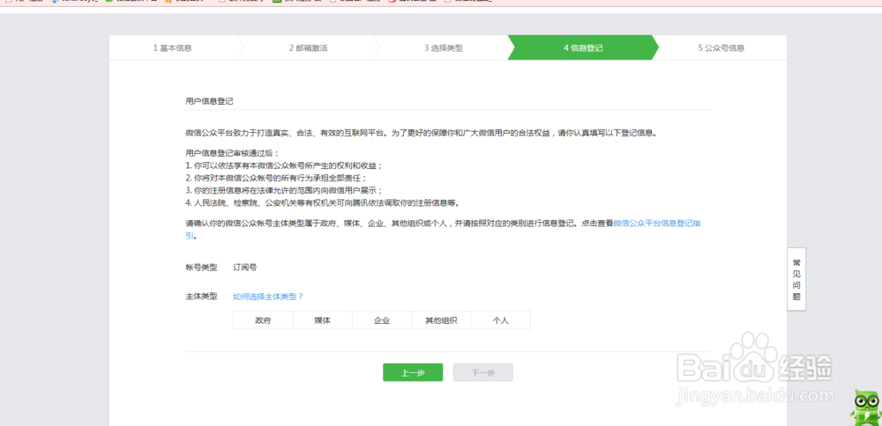Choose 其他组织 as subject type
The width and height of the screenshot is (882, 426).
tap(441, 320)
